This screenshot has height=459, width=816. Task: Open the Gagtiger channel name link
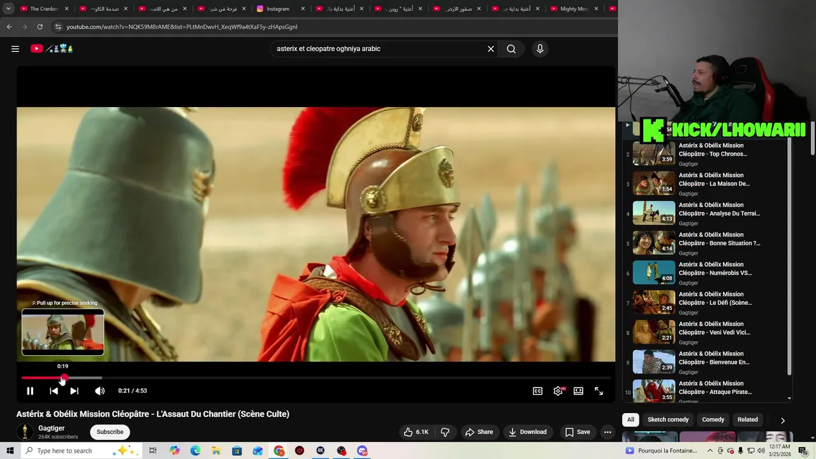[x=51, y=428]
